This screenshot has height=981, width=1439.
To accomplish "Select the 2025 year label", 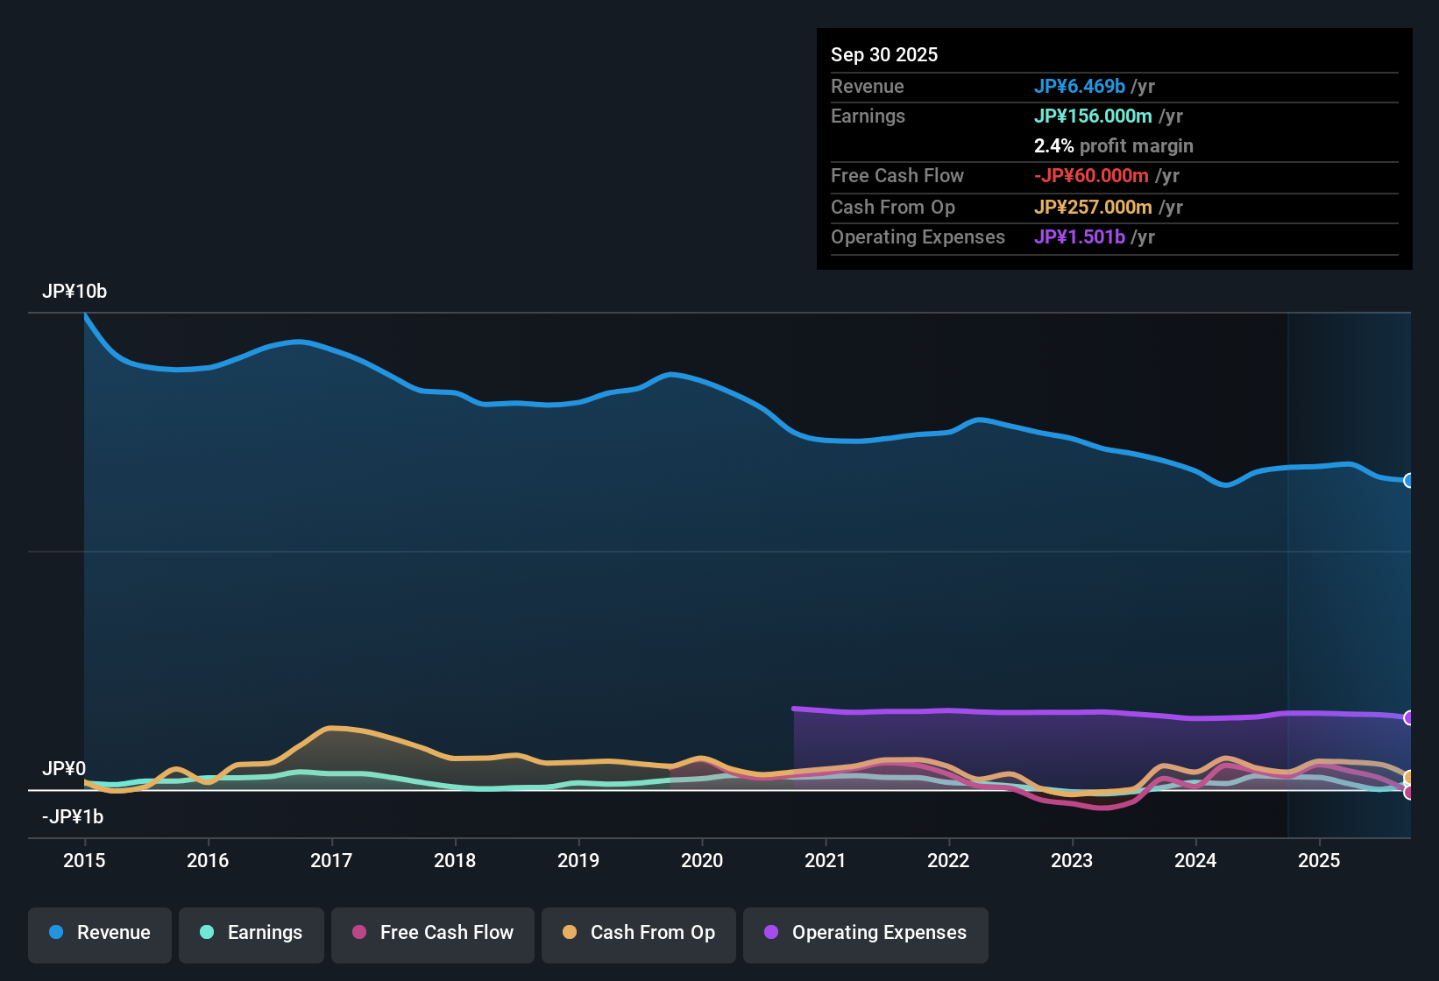I will 1320,861.
